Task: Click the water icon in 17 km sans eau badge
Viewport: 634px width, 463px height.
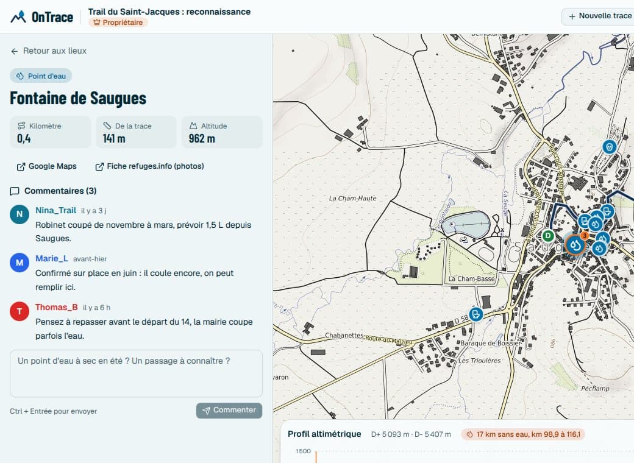Action: [x=469, y=435]
